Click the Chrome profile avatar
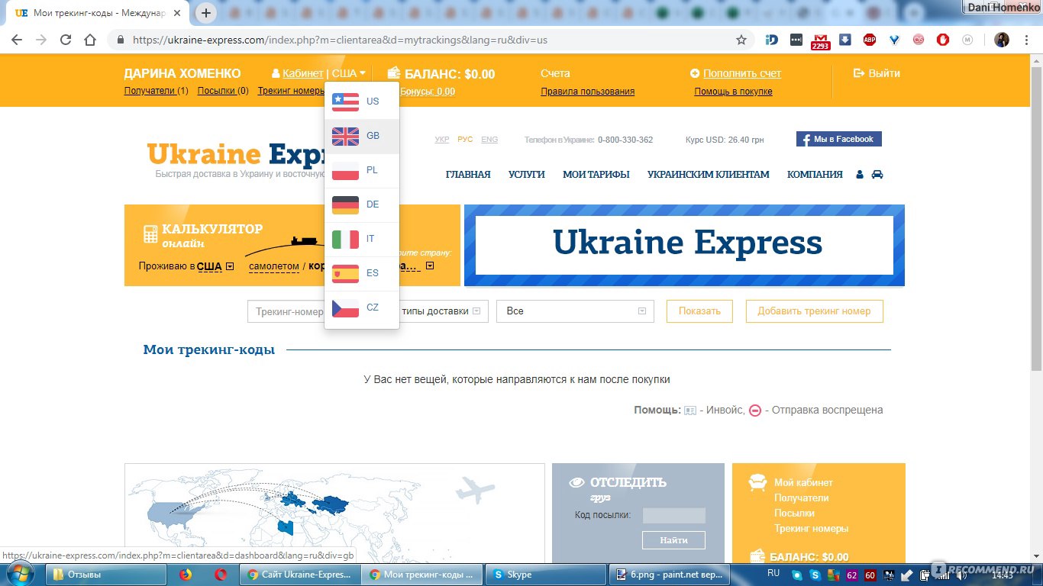This screenshot has height=586, width=1043. [x=1001, y=40]
